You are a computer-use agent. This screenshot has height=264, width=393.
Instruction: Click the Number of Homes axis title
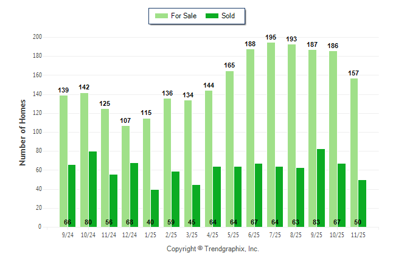[x=23, y=132]
